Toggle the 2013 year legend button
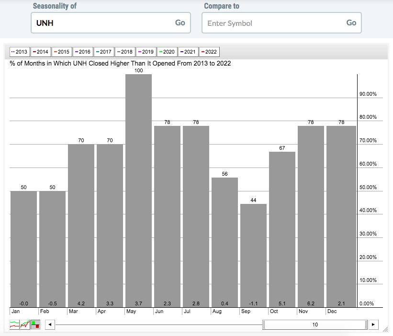Screen dimensions: 393x336 19,52
